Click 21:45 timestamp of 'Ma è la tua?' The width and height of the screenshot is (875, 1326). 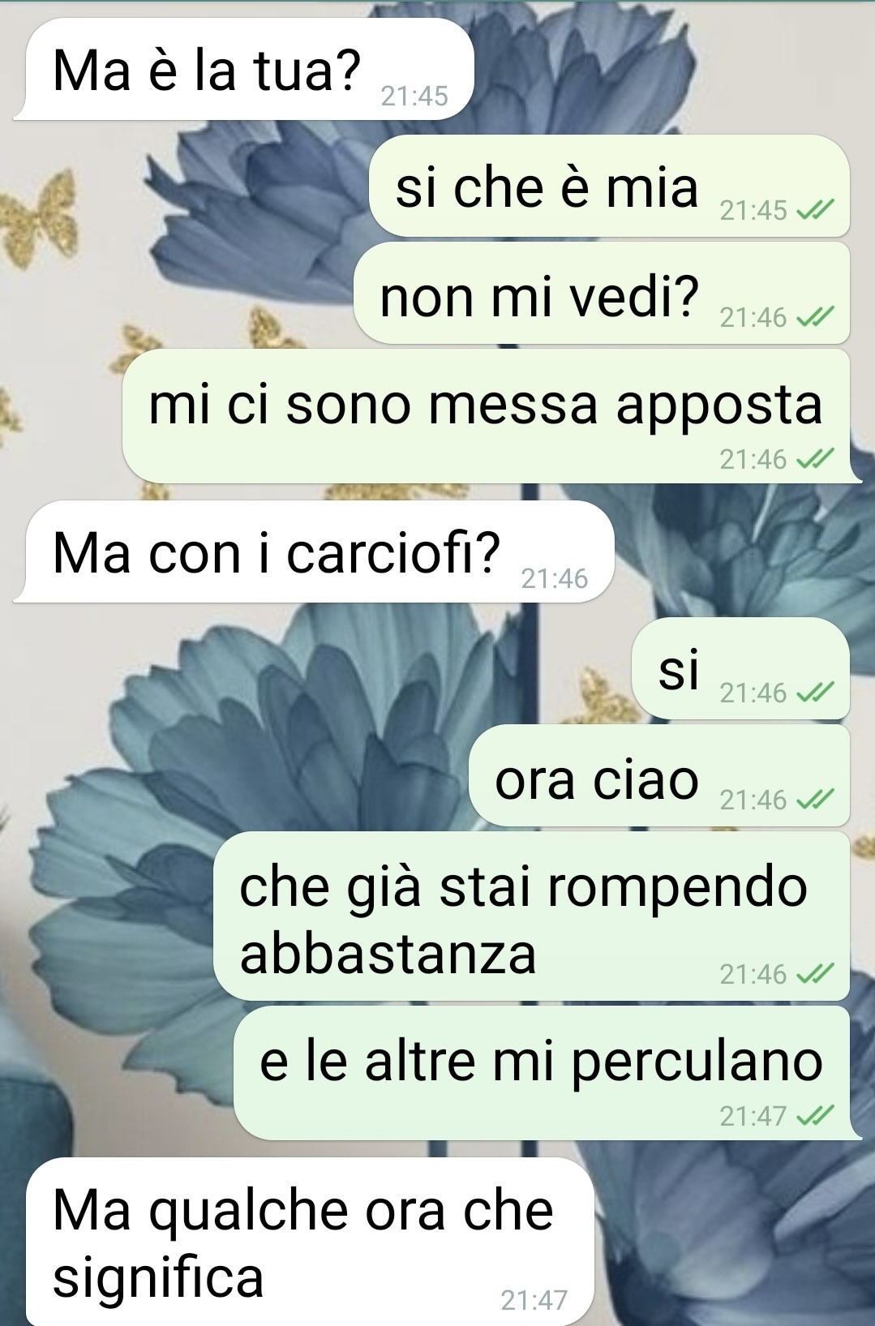[414, 97]
